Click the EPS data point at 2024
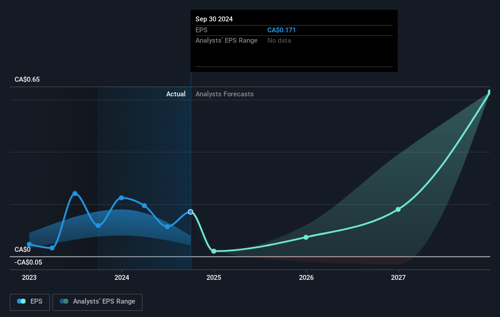Screen dimensions: 500x317 coord(121,198)
